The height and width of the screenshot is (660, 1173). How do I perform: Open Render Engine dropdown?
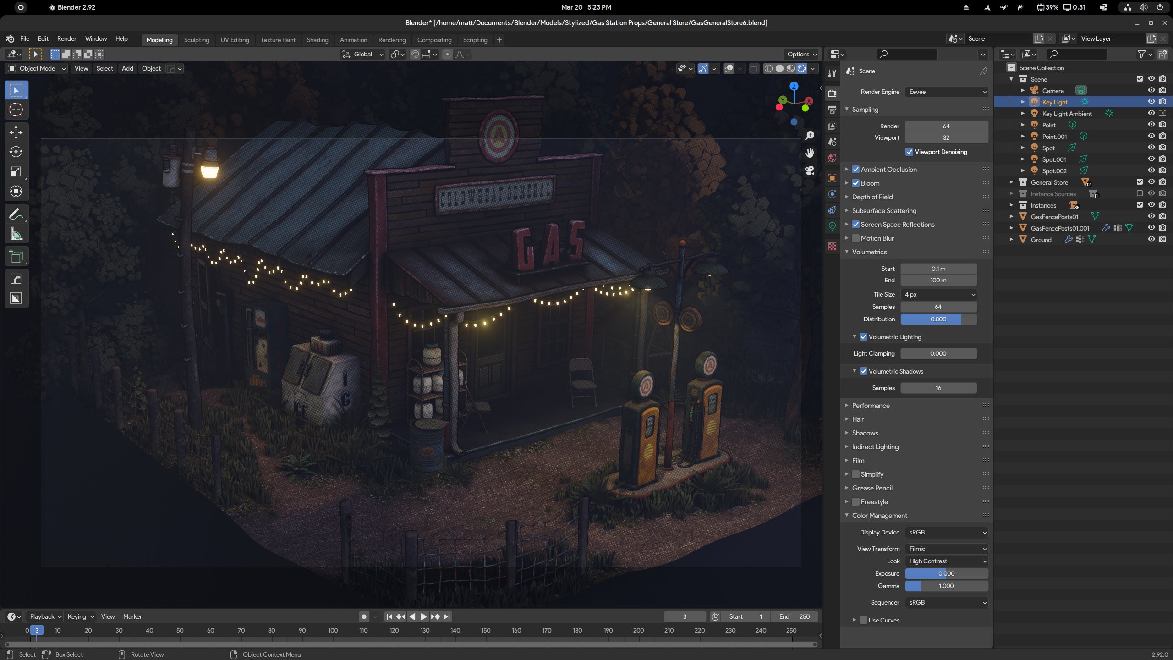point(947,92)
